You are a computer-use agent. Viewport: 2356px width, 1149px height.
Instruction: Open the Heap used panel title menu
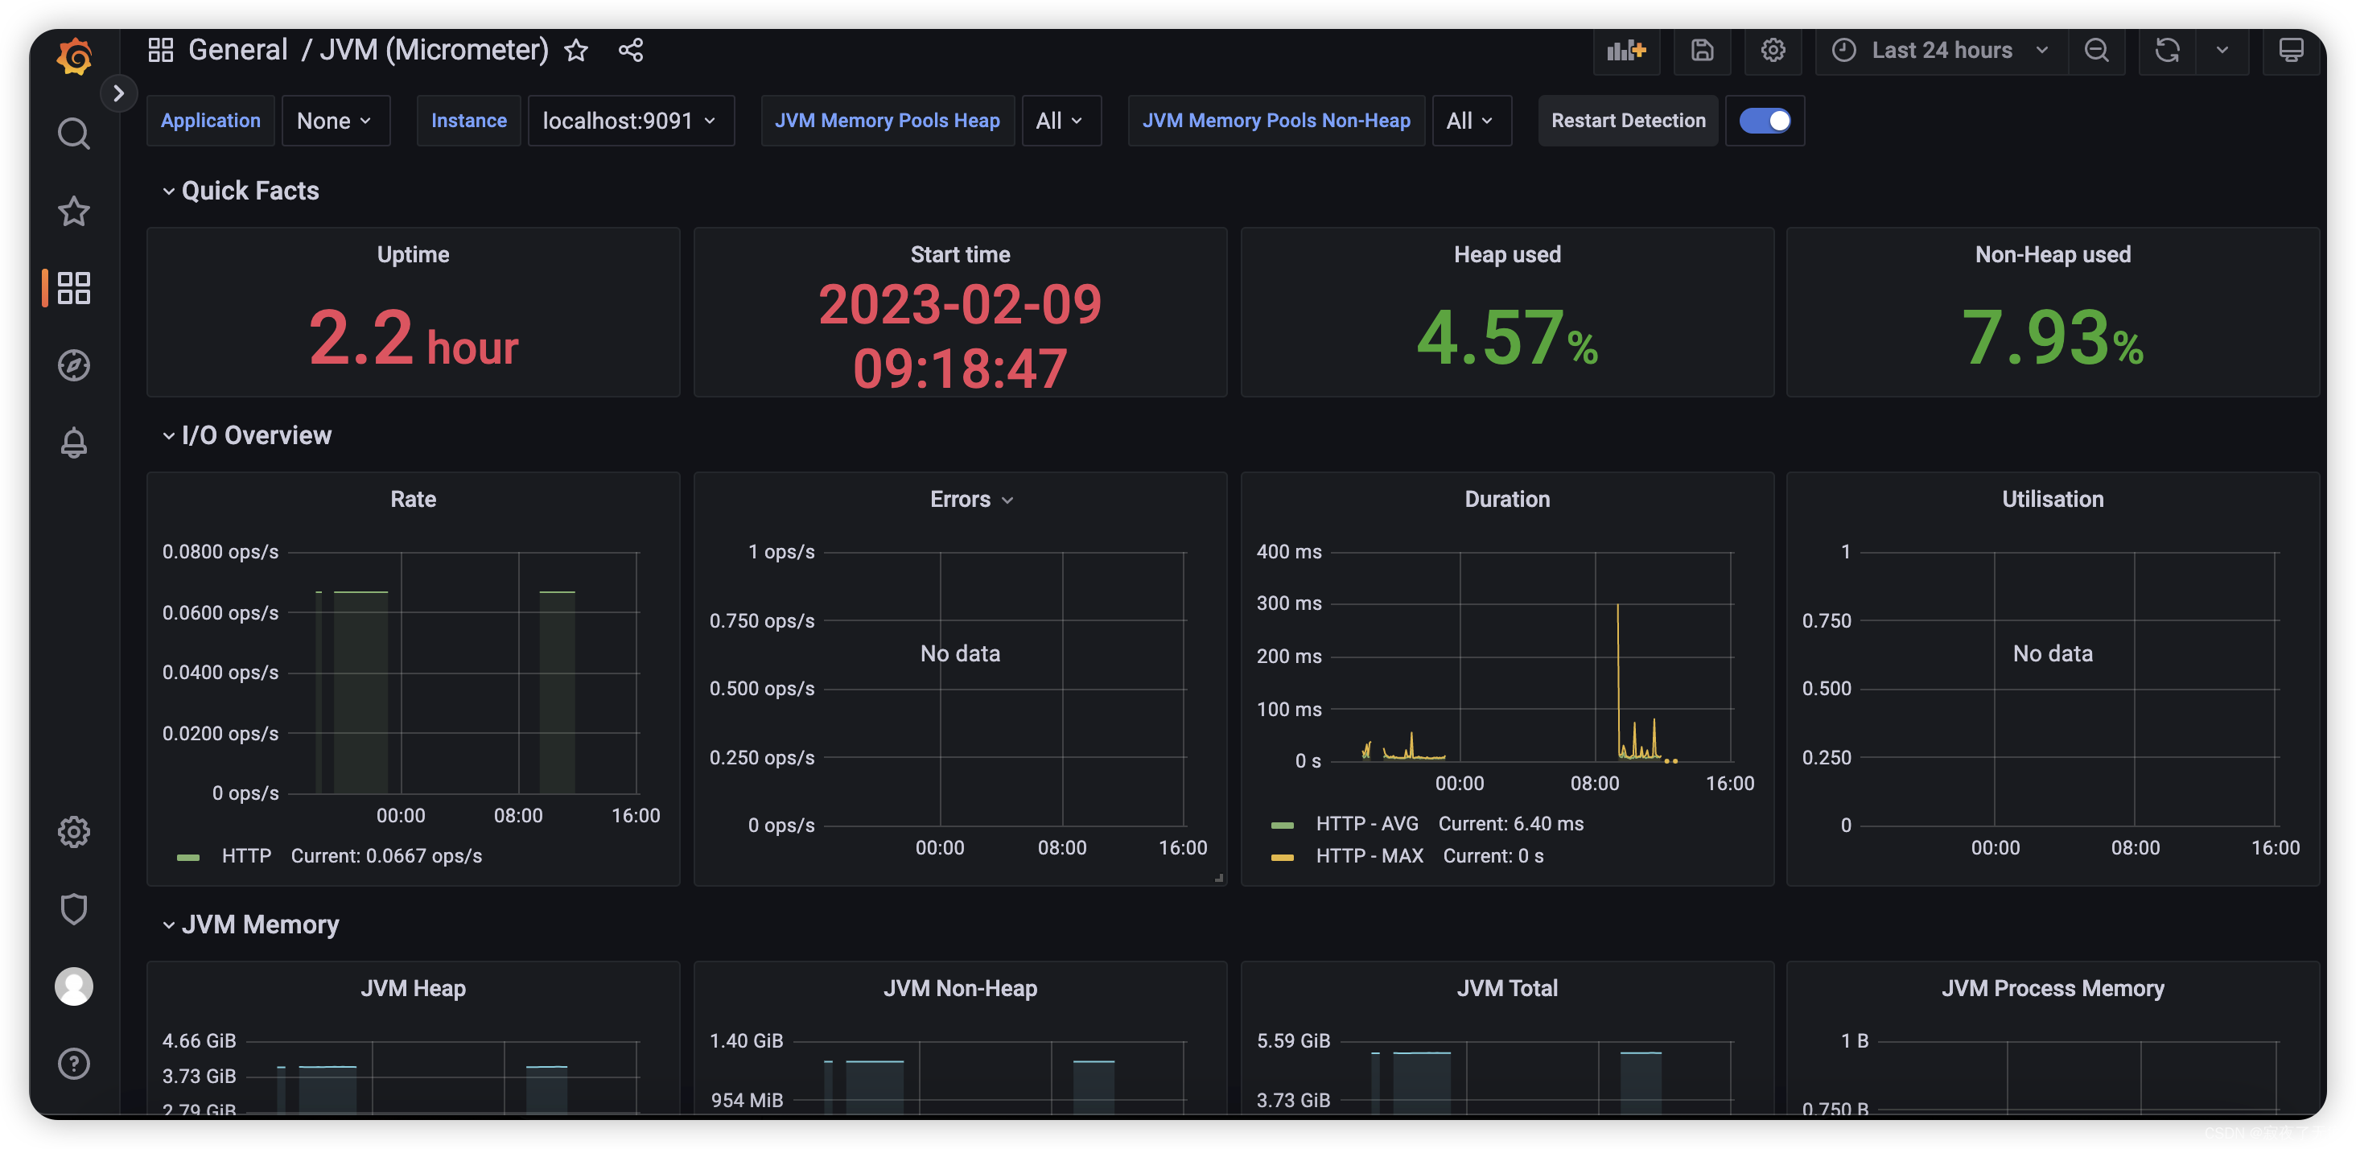tap(1506, 254)
